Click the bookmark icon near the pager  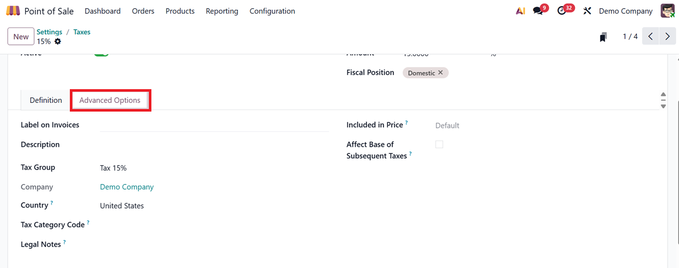[604, 37]
